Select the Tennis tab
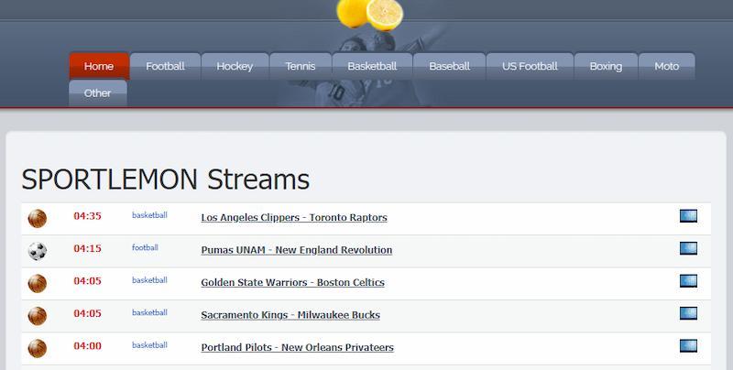 301,66
